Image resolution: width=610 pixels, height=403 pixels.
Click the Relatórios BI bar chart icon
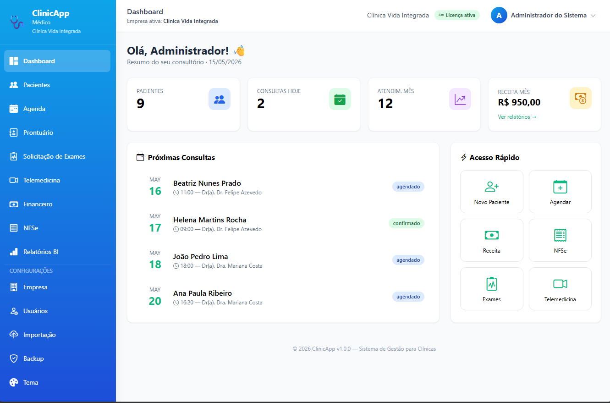[14, 252]
